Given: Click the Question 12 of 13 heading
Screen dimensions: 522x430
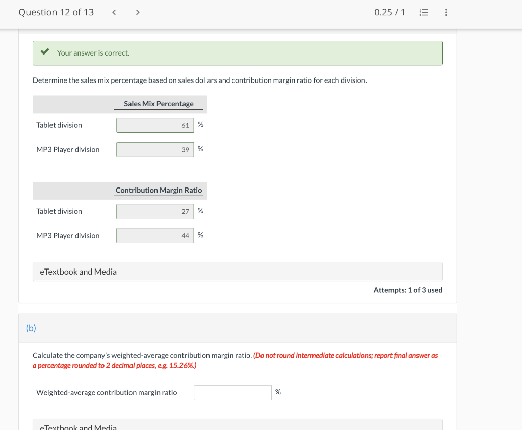Looking at the screenshot, I should [56, 12].
